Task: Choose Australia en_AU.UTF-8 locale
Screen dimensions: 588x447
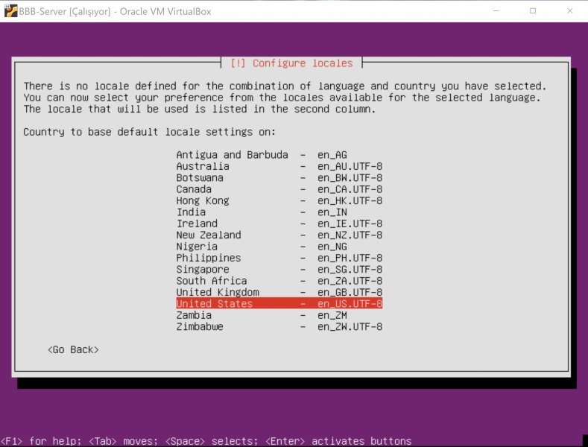Action: tap(279, 166)
